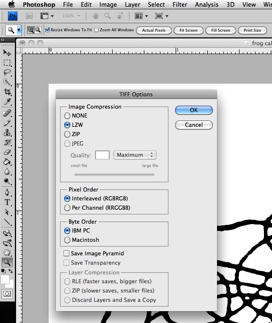The height and width of the screenshot is (323, 272).
Task: Open the Quality Maximum dropdown
Action: click(135, 155)
